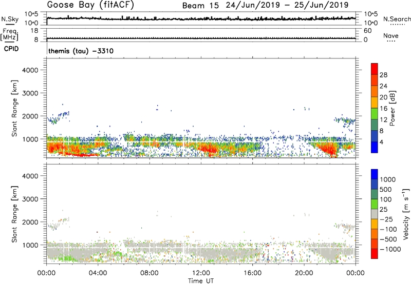Click the 'Velocity [m s⁻¹]' colorbar title
Screen dimensions: 411x284
(x=406, y=214)
